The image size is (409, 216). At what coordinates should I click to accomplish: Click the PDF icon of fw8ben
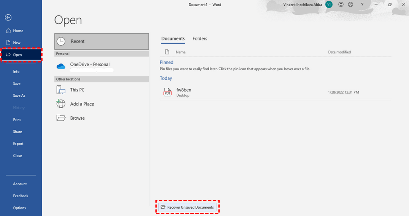(x=167, y=92)
